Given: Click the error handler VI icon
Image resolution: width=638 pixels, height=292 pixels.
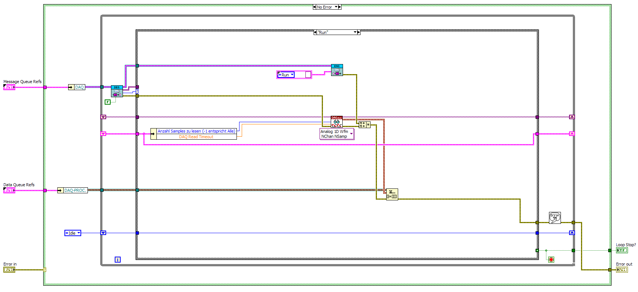Looking at the screenshot, I should coord(555,218).
